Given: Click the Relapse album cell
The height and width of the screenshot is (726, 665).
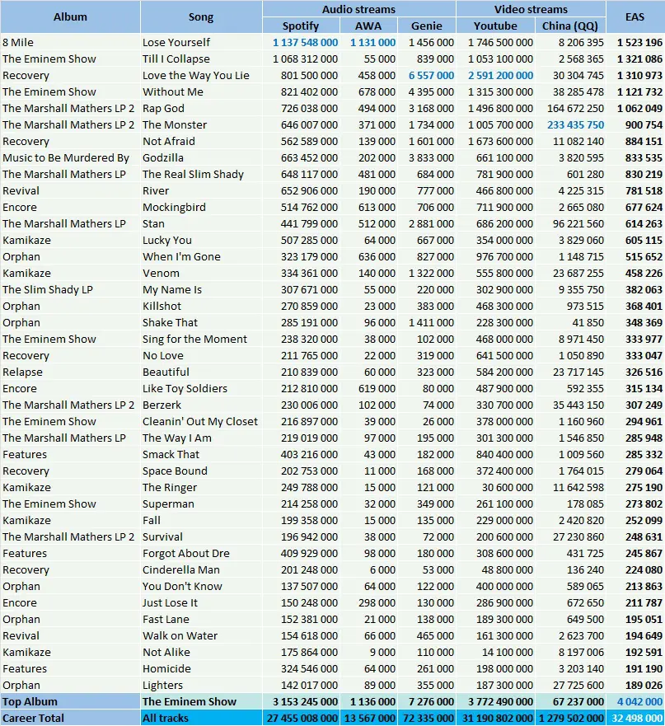Looking at the screenshot, I should click(70, 372).
